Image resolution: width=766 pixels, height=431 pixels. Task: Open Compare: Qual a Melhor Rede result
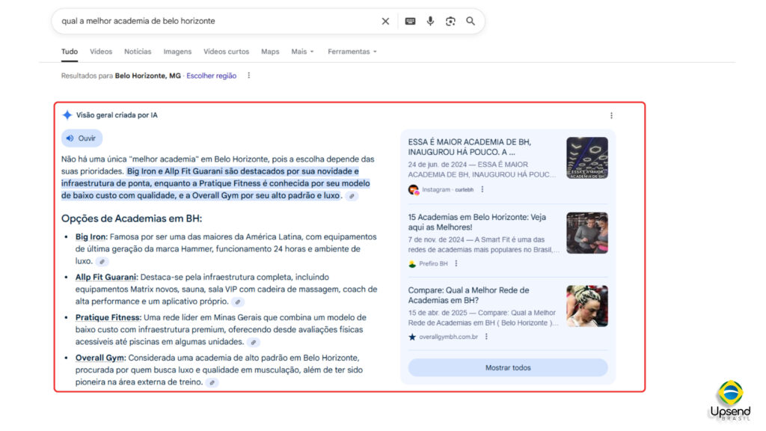point(468,295)
